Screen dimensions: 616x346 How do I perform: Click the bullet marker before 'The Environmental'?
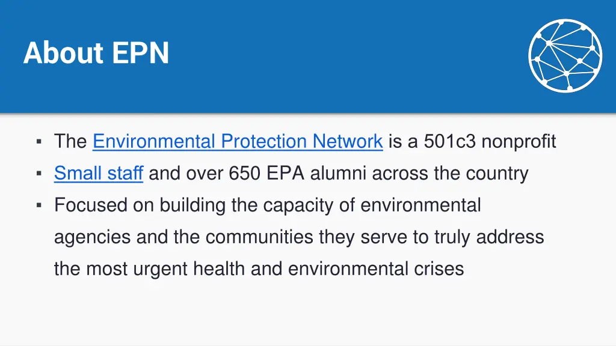click(x=39, y=141)
